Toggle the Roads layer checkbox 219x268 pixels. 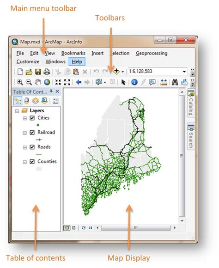pos(32,147)
